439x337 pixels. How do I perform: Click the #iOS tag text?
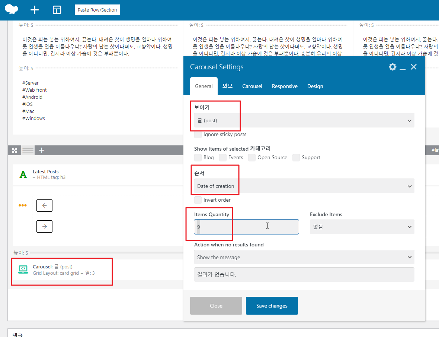coord(28,104)
